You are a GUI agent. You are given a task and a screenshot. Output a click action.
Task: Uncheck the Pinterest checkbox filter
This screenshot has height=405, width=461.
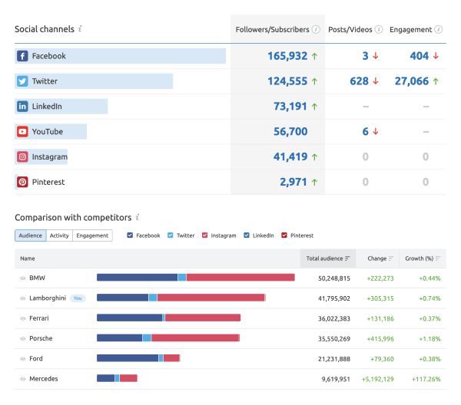coord(284,235)
